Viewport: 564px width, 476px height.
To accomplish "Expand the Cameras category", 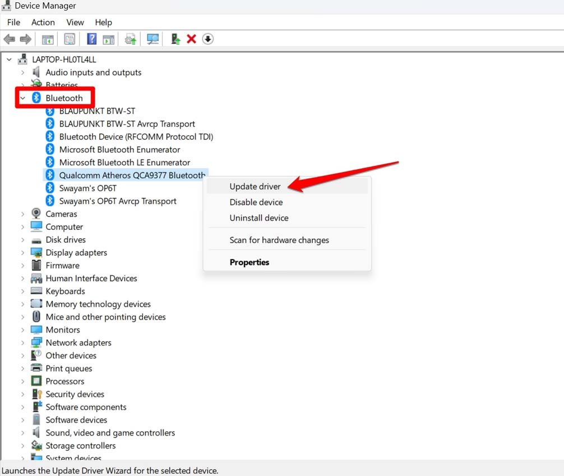I will (23, 214).
